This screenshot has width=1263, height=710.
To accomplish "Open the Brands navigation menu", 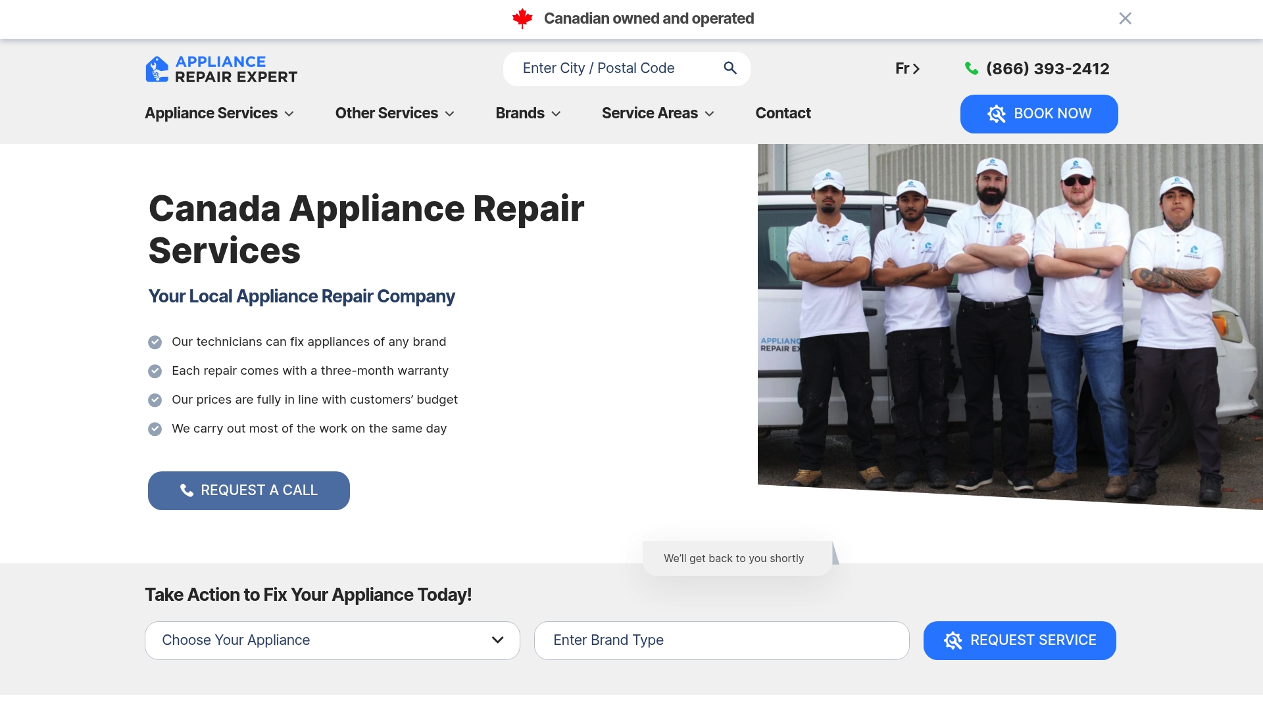I will coord(528,113).
